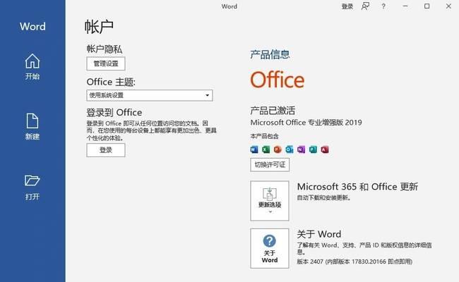Click the 产品信息 heading

270,55
